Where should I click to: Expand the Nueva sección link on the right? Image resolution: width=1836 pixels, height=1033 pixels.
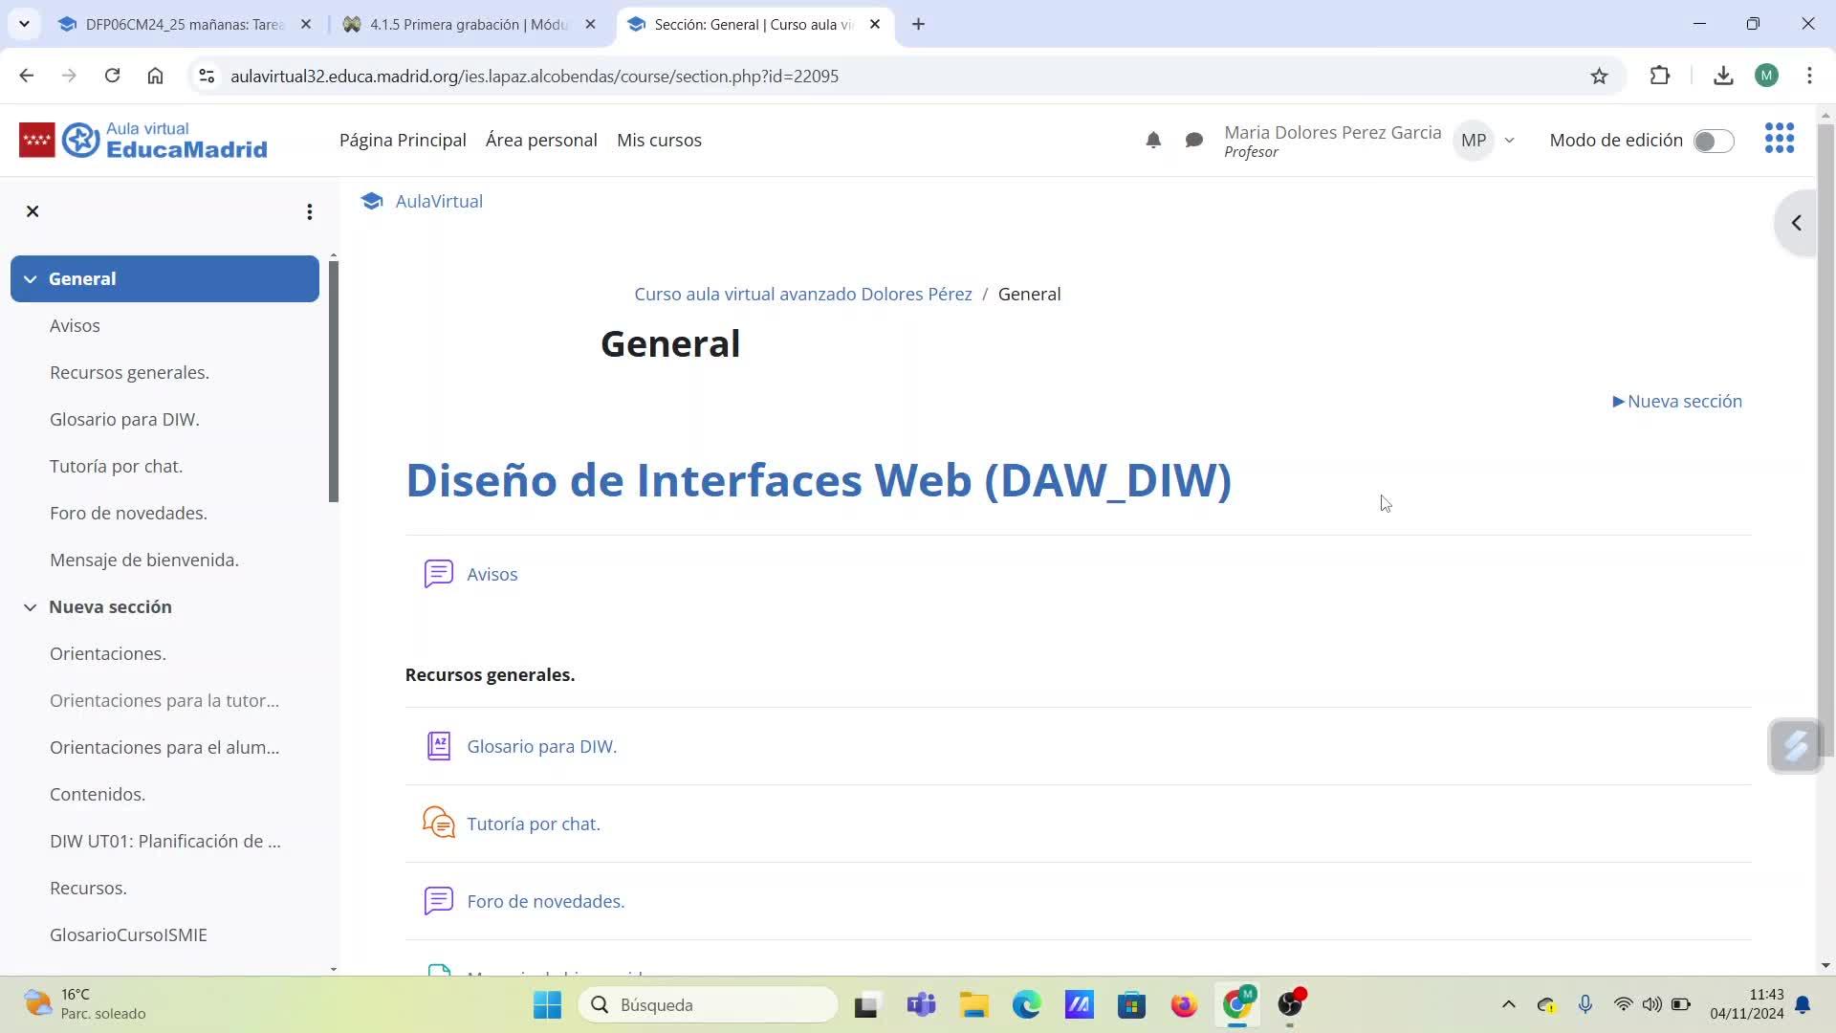(x=1677, y=402)
